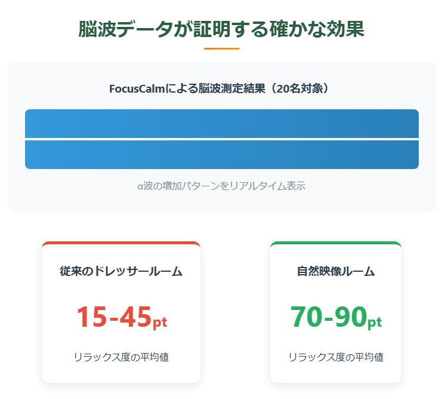Click the 従来のドレッサールーム card title
This screenshot has width=442, height=399.
coord(121,271)
